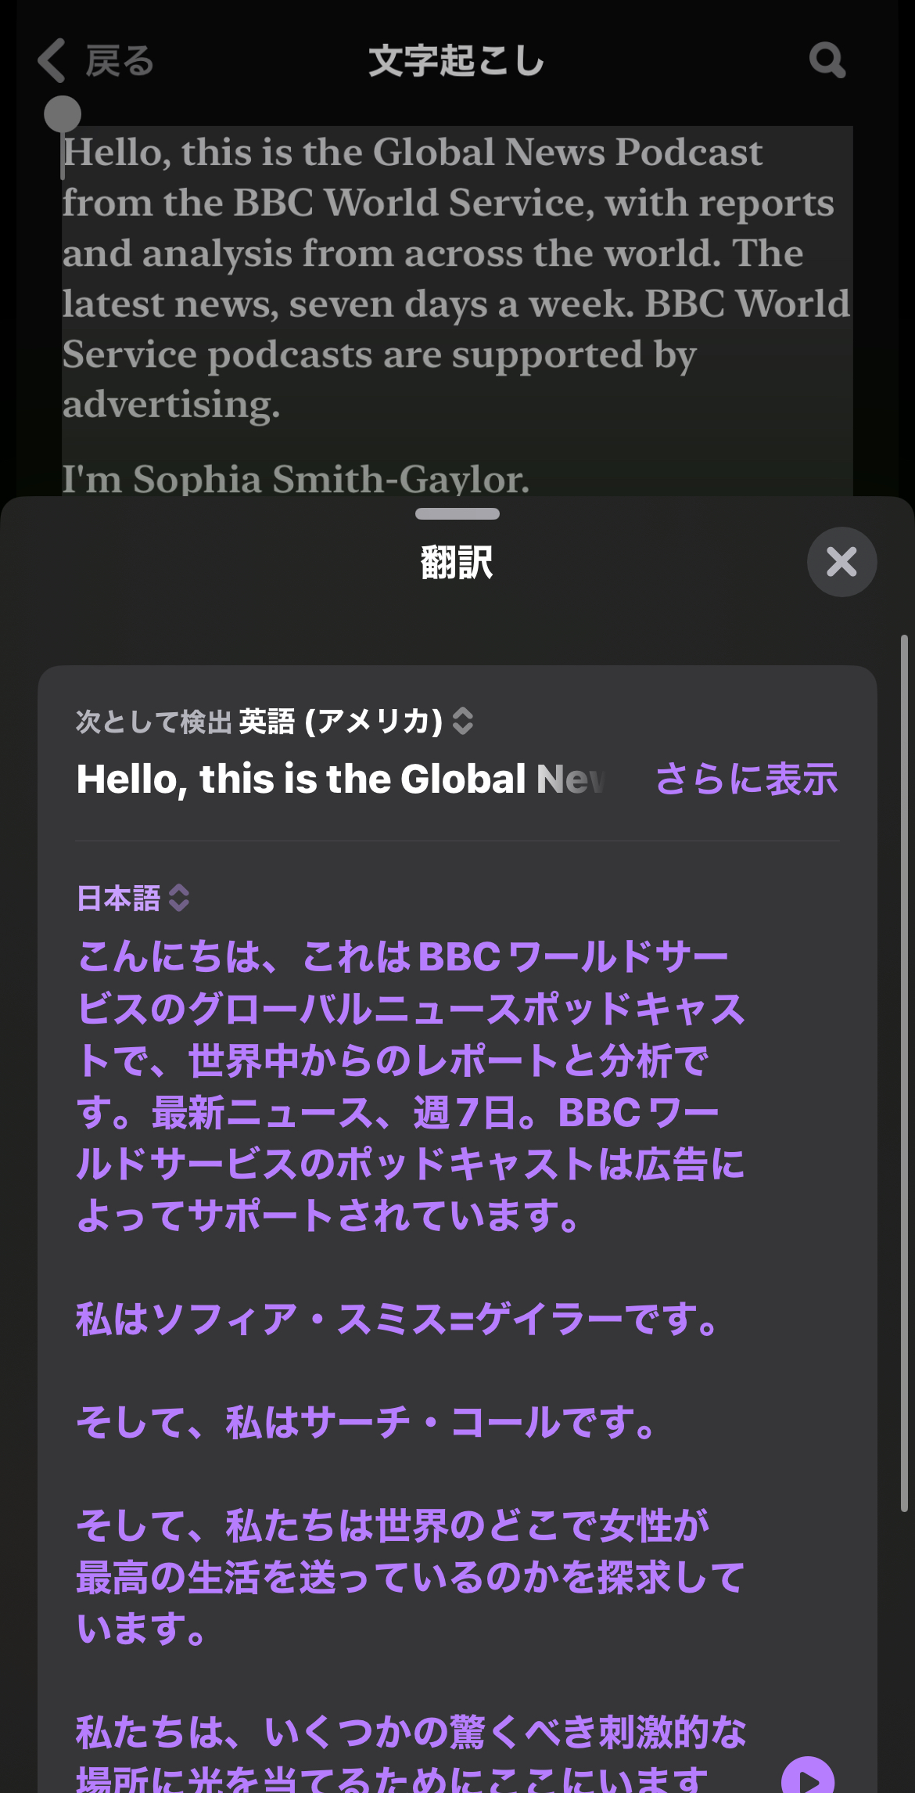Screen dimensions: 915x1793
Task: Close the 翻訳 translation sheet
Action: coord(841,562)
